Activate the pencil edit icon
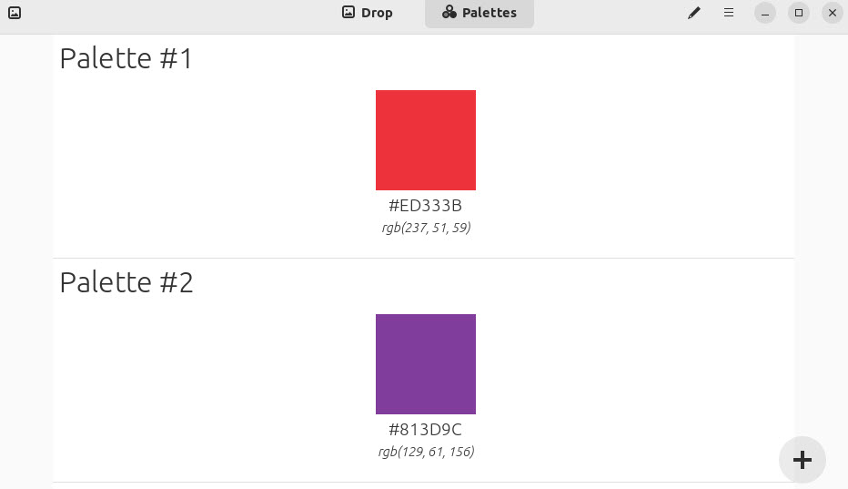Screen dimensions: 848x489 694,13
